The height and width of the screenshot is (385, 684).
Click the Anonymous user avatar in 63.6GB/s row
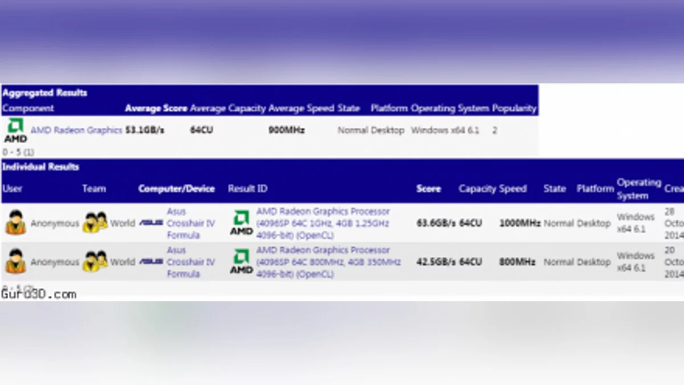pos(15,223)
